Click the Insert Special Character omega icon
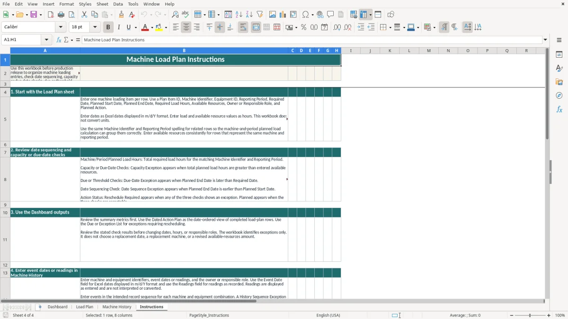 click(x=306, y=15)
